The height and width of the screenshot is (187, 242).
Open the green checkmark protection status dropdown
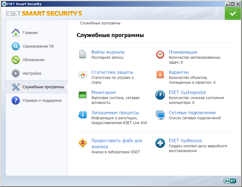pyautogui.click(x=233, y=14)
